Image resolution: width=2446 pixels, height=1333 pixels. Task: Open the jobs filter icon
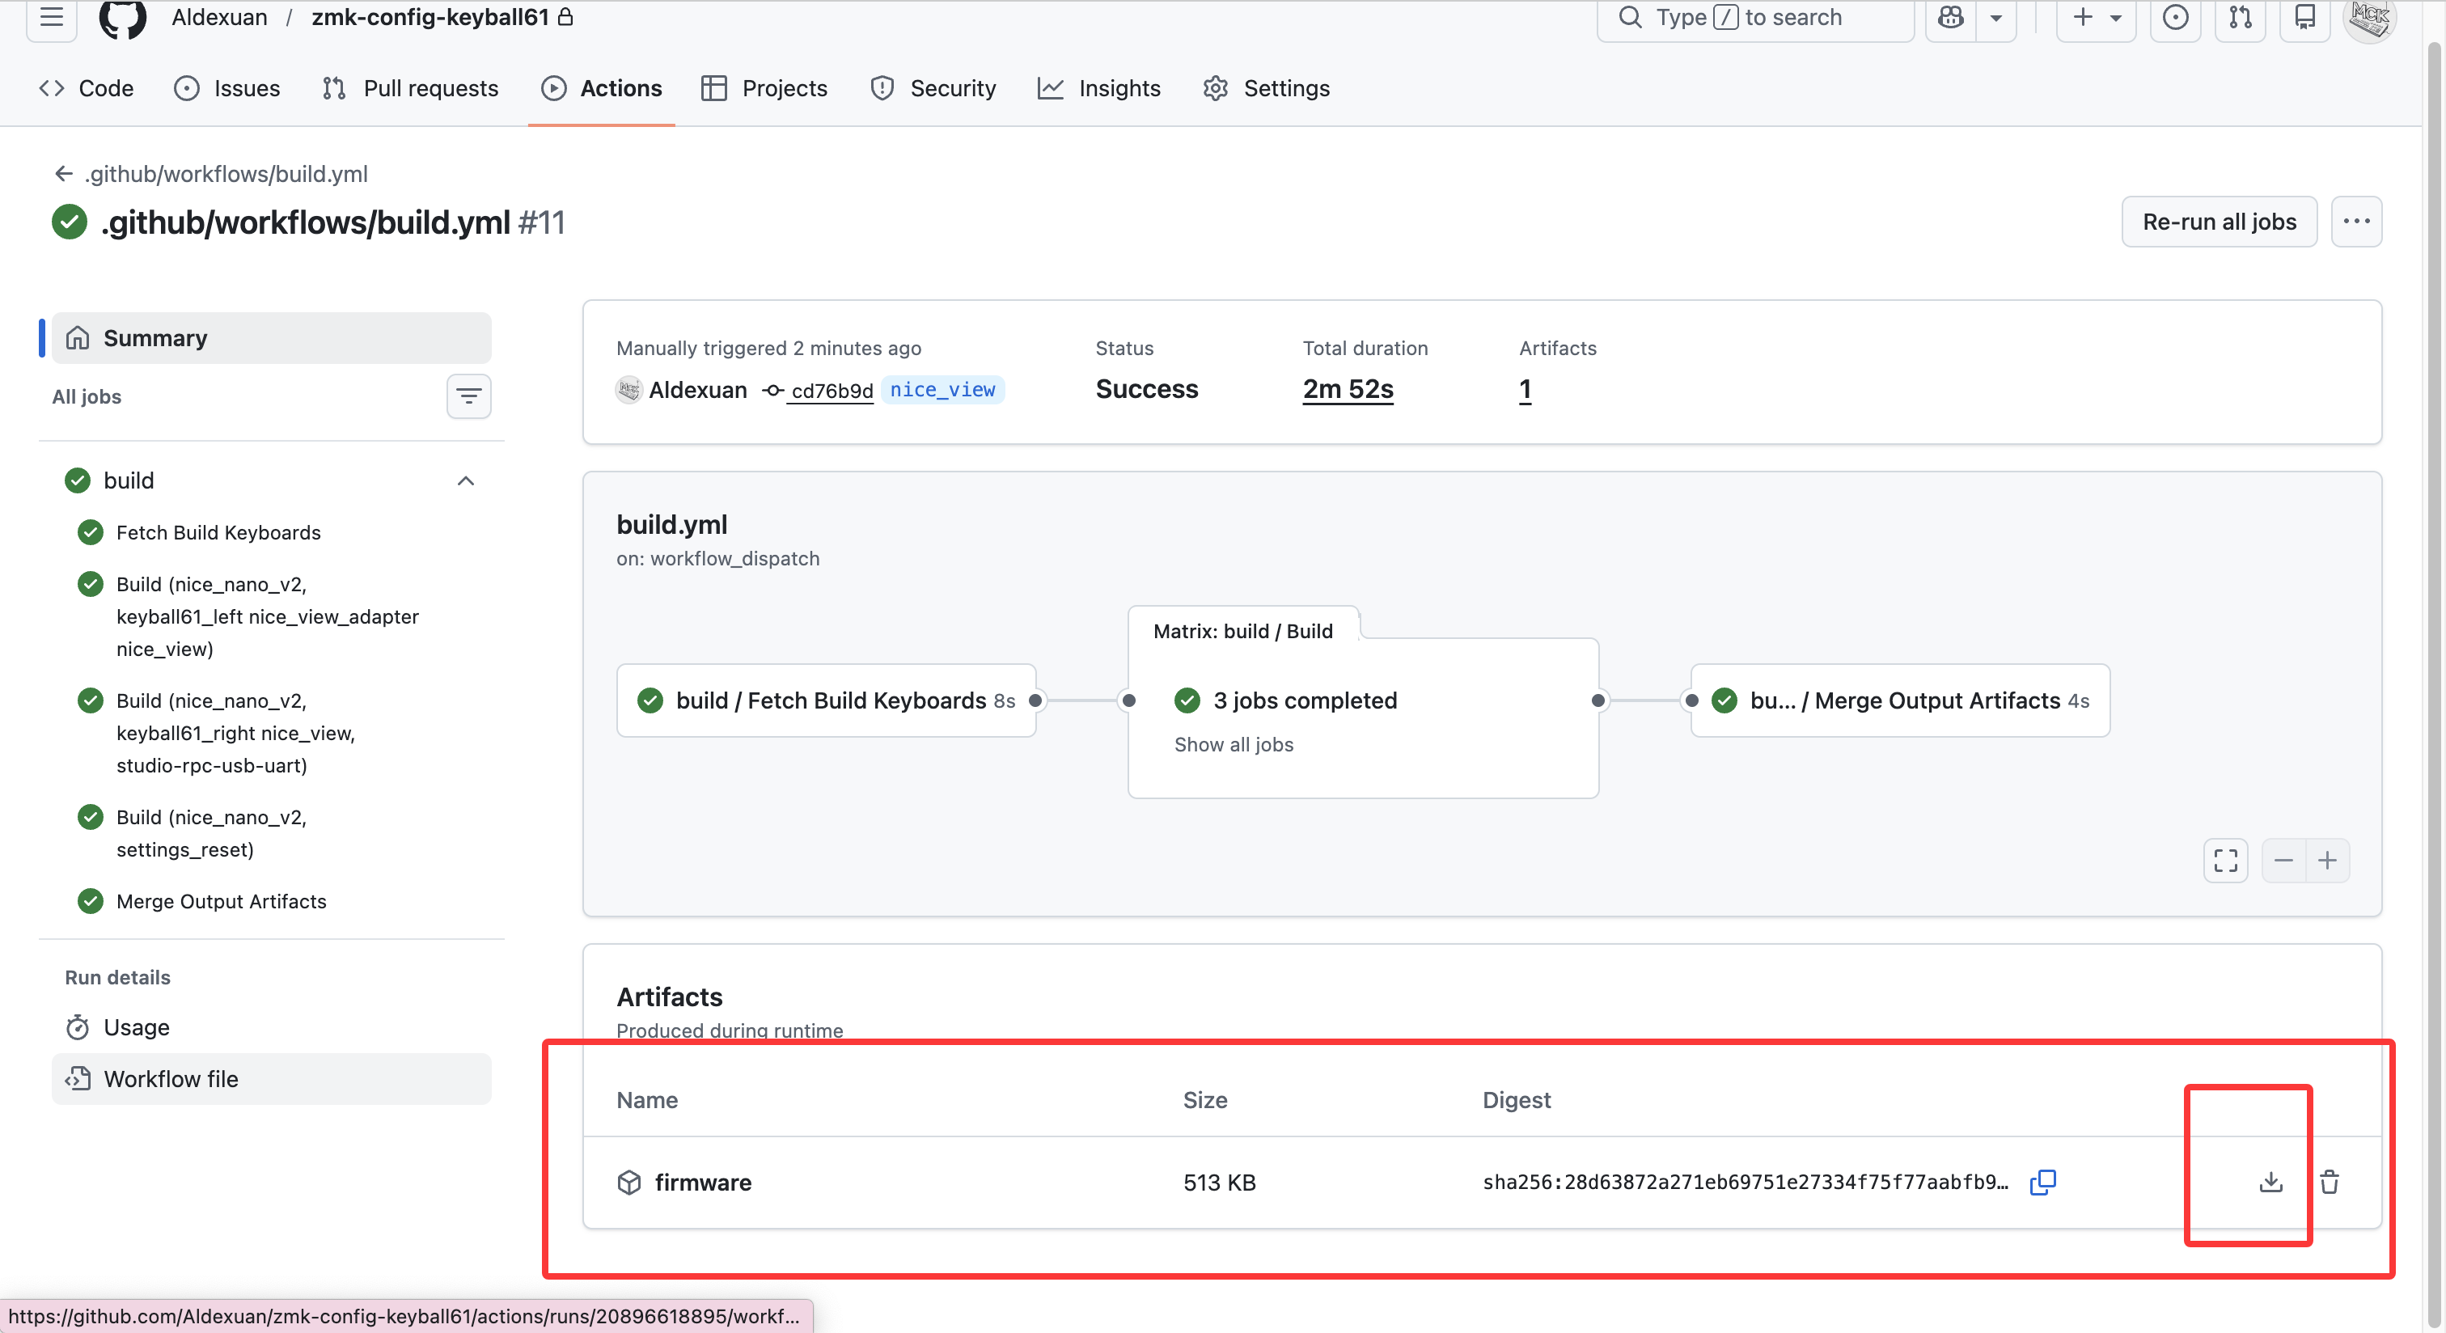[x=468, y=397]
